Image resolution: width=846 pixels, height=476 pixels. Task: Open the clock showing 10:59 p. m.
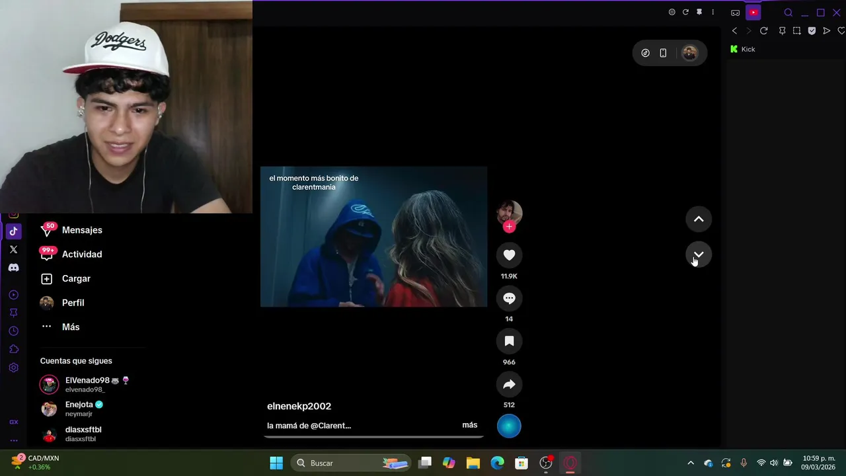point(818,463)
